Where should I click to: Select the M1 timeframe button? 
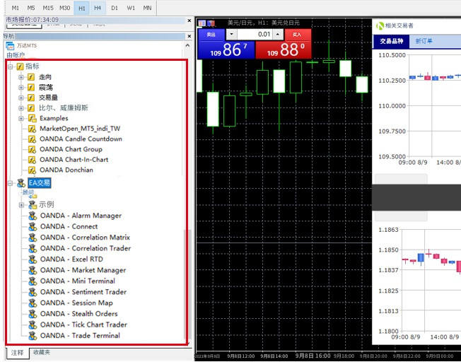15,8
